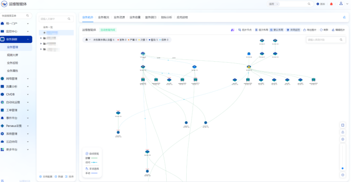Click 拓扑节点 toolbar item
Screen dimensions: 351x182
click(x=245, y=30)
